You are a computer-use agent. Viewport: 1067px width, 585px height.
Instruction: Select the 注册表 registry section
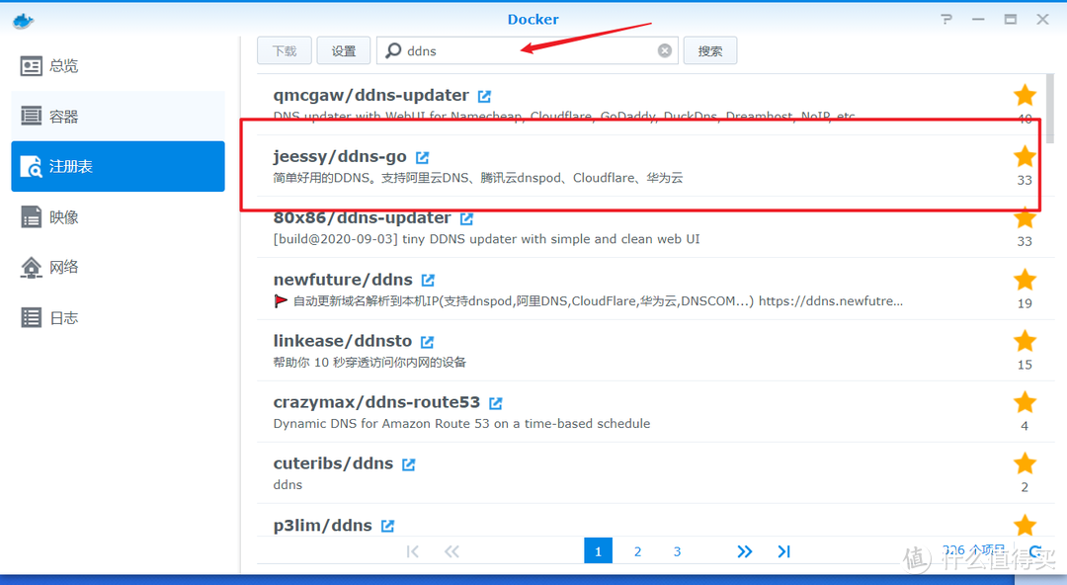(118, 166)
